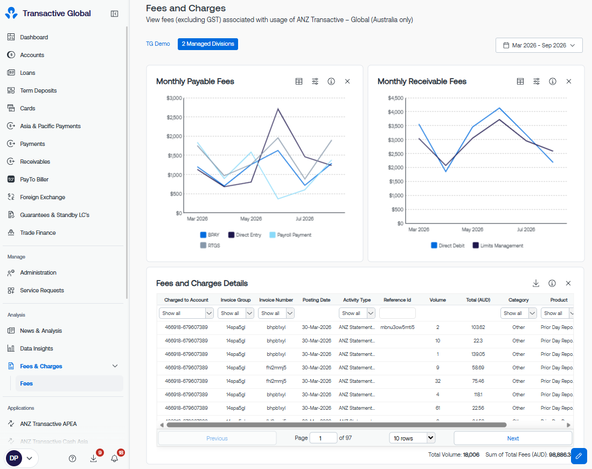Image resolution: width=592 pixels, height=469 pixels.
Task: Open table view for Monthly Receivable Fees
Action: [x=520, y=81]
